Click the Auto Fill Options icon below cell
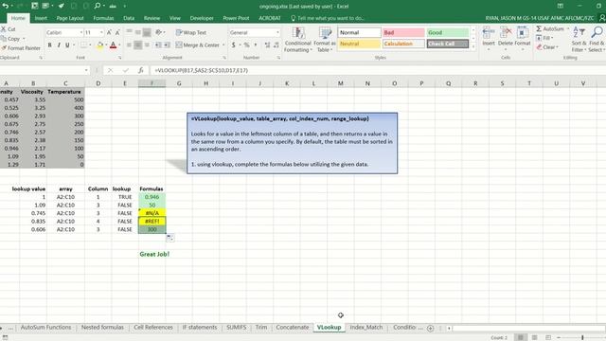This screenshot has width=606, height=341. tap(170, 238)
